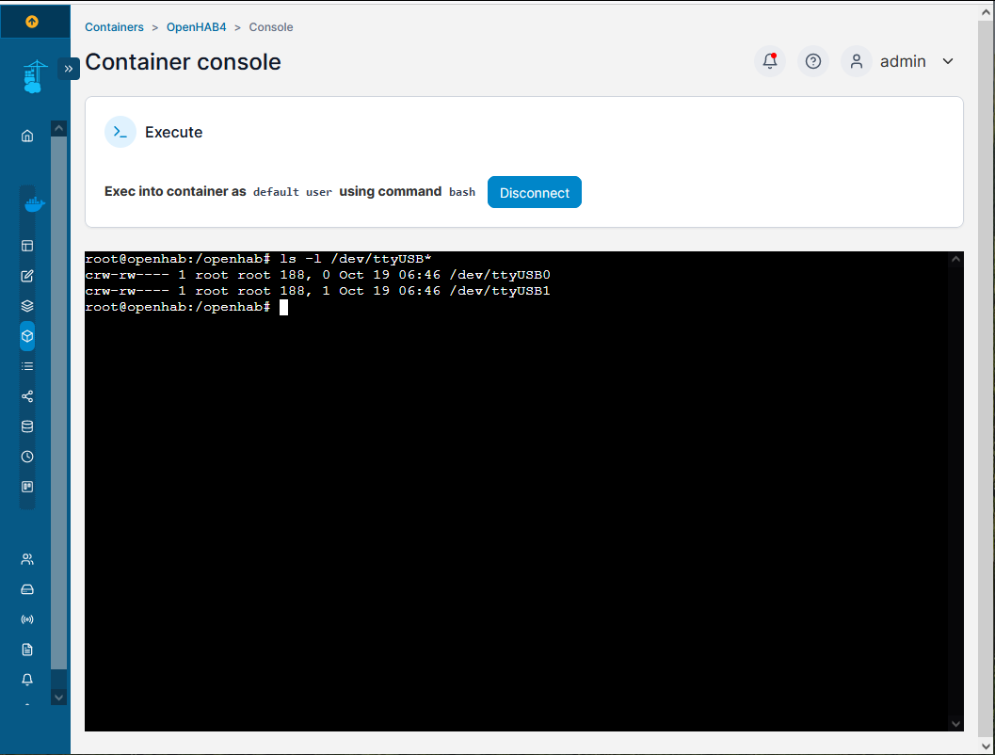The height and width of the screenshot is (755, 995).
Task: Open the admin account dropdown chevron
Action: [x=948, y=61]
